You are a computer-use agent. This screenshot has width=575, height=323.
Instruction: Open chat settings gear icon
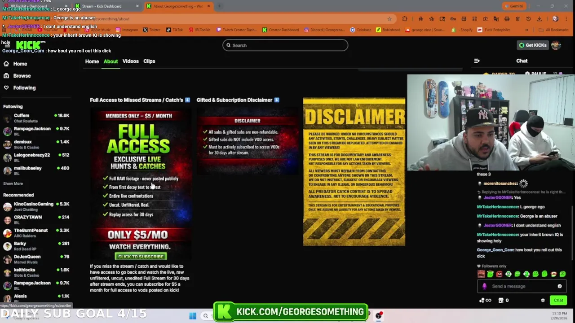tap(543, 301)
